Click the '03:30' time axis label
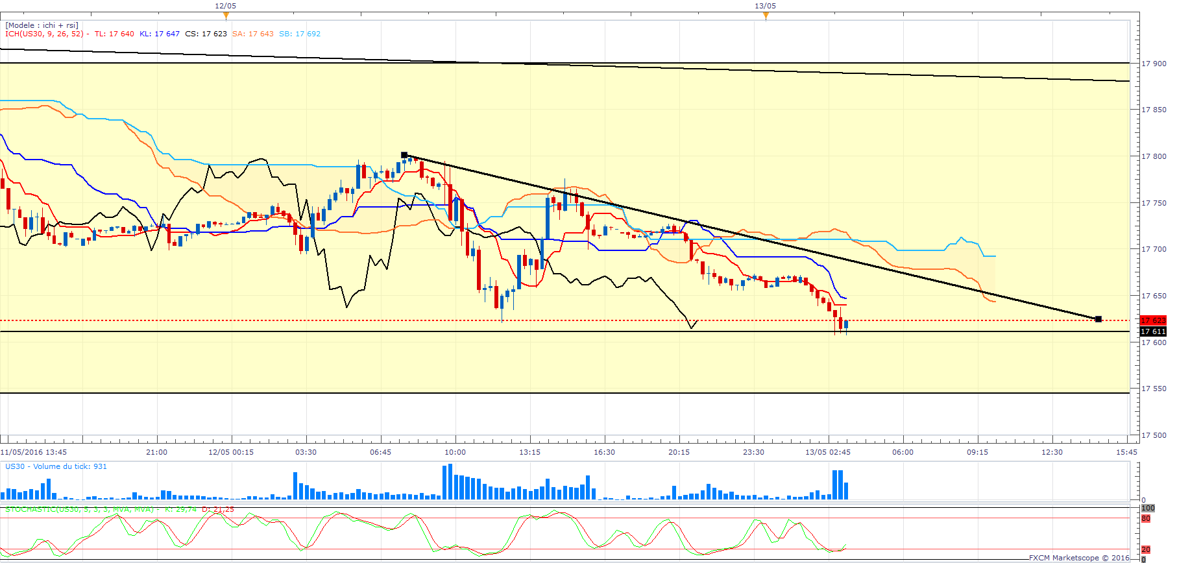This screenshot has height=563, width=1177. point(306,452)
